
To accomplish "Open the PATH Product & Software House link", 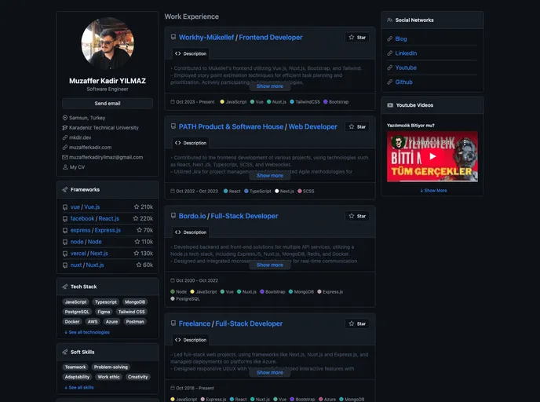I will pos(231,126).
